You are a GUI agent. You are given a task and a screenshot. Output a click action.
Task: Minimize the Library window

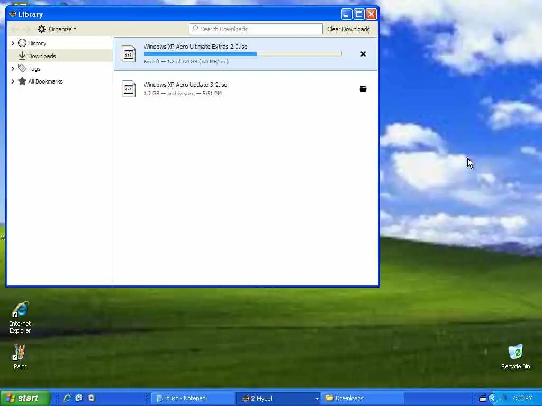coord(346,14)
